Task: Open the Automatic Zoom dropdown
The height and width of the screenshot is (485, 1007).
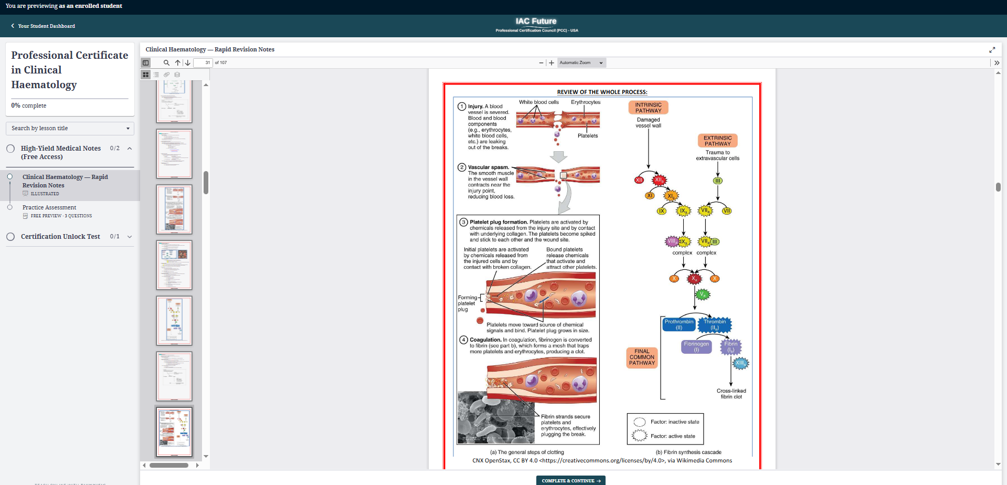Action: (x=581, y=63)
